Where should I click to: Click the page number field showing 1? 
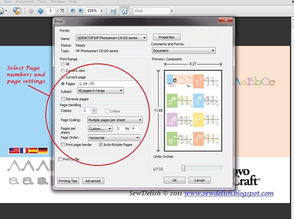click(x=50, y=11)
